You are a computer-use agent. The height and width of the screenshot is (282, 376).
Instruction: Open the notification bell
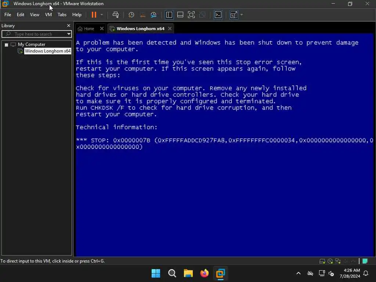point(366,273)
